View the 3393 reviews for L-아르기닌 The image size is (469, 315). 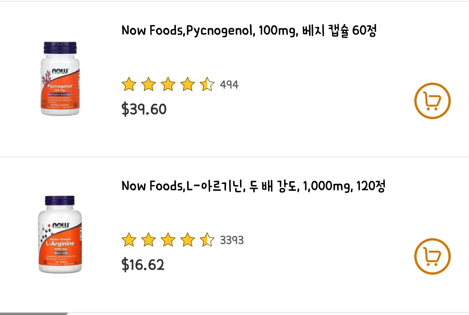coord(232,240)
